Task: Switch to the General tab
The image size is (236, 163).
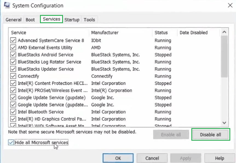Action: (14, 20)
